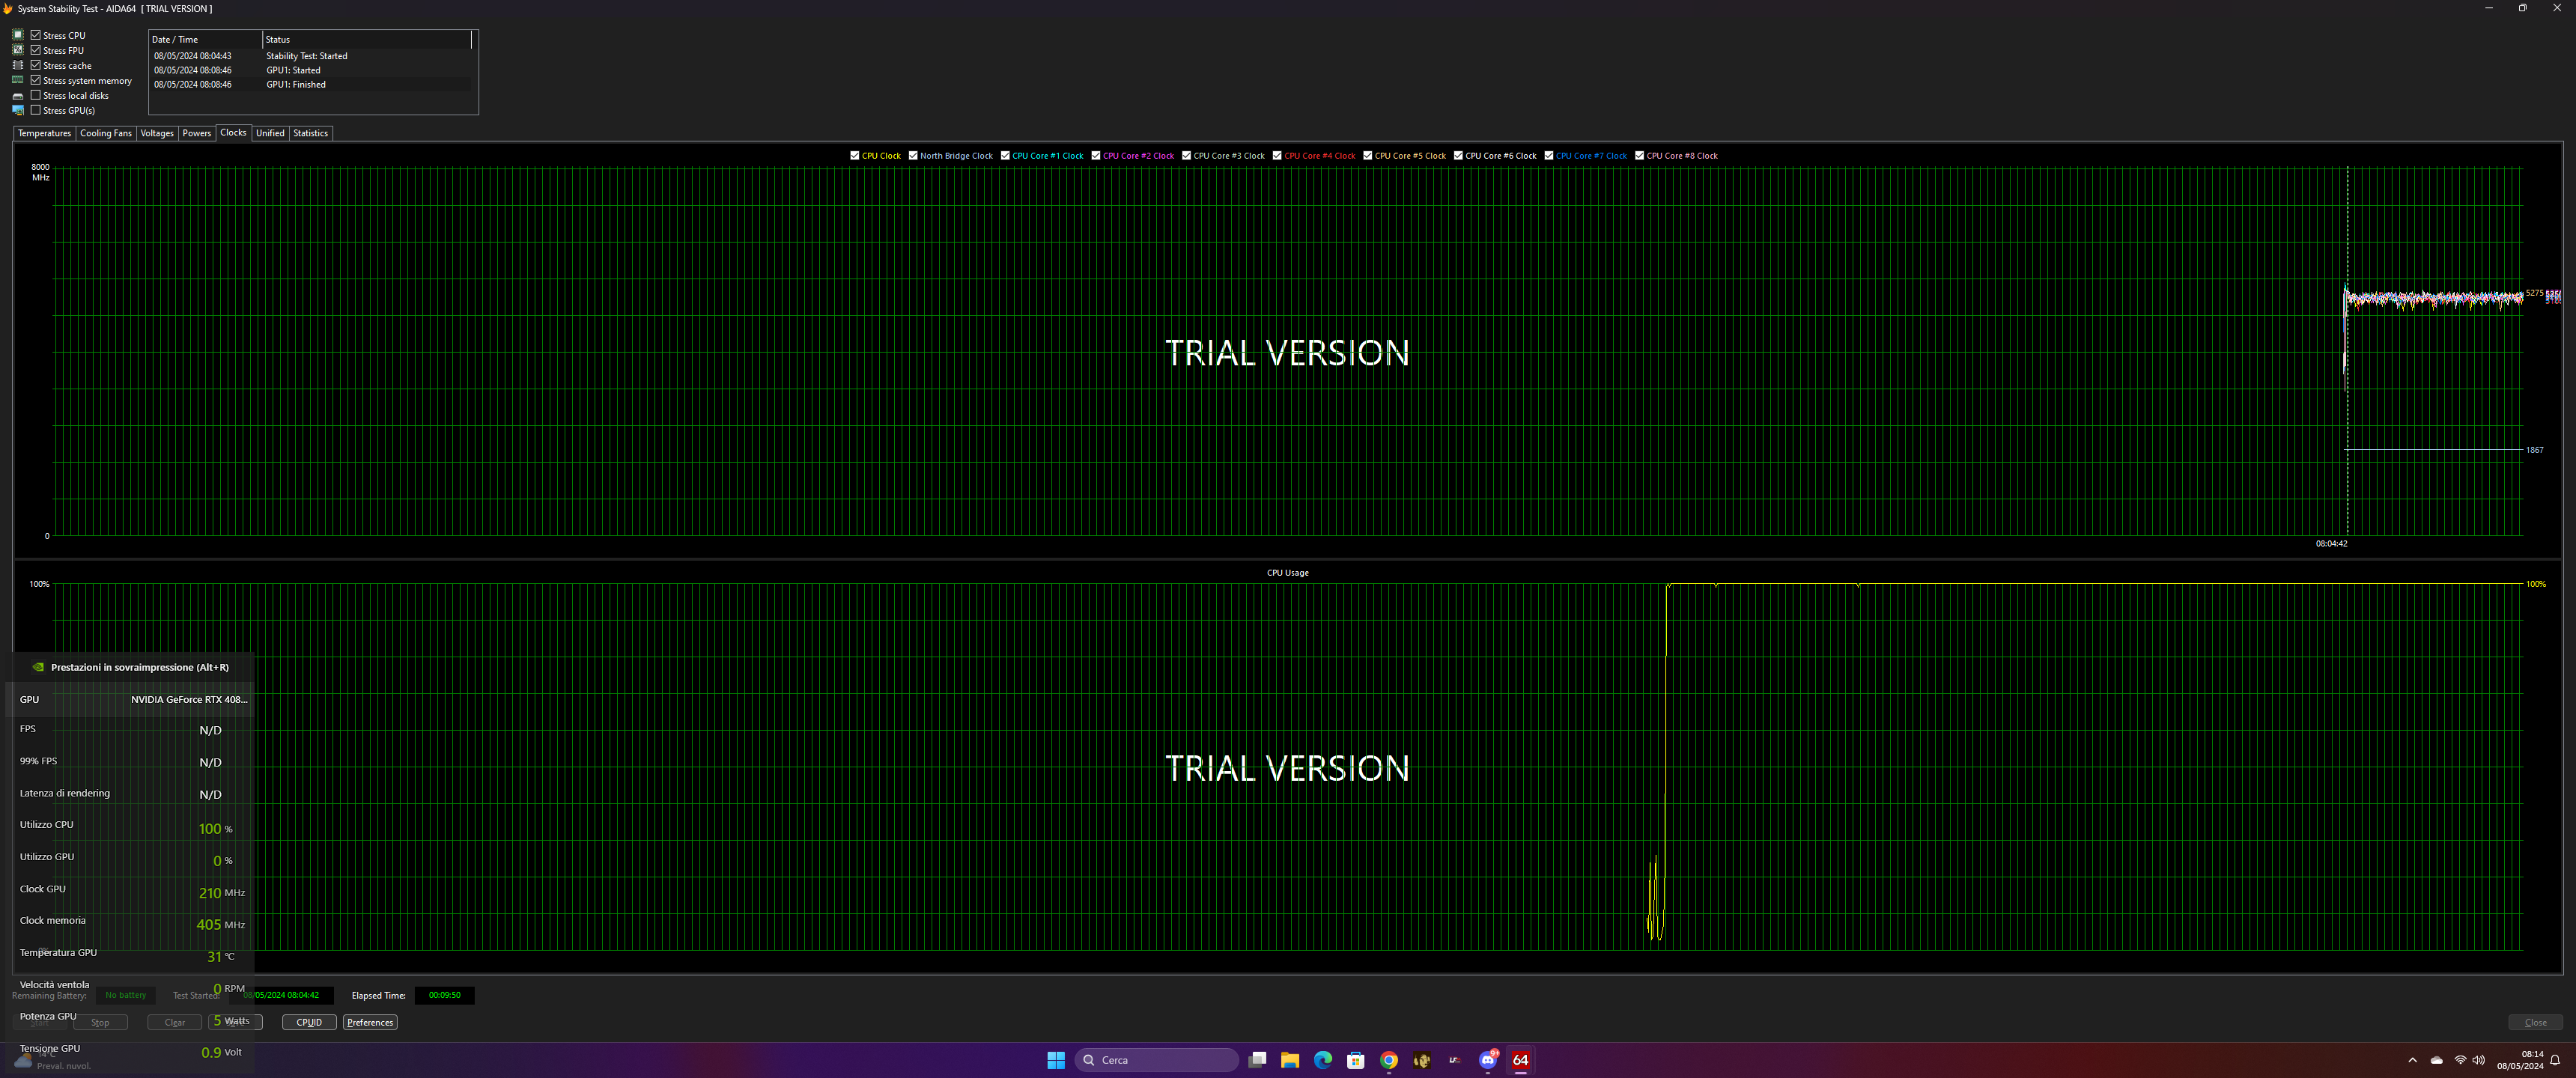This screenshot has height=1078, width=2576.
Task: Click the chip icon beside Stress cache
Action: coord(17,65)
